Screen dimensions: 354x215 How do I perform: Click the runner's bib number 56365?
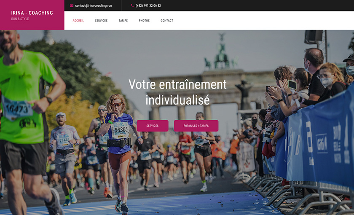point(121,130)
